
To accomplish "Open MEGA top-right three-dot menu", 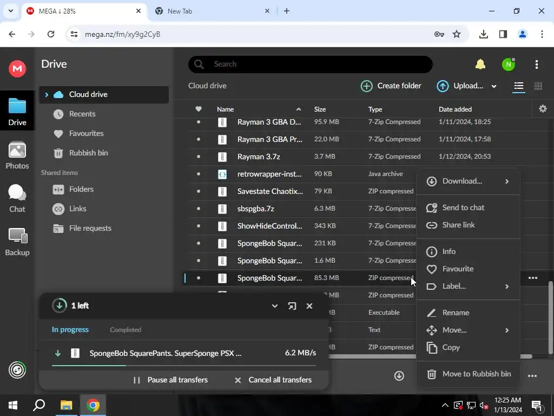I will tap(537, 64).
